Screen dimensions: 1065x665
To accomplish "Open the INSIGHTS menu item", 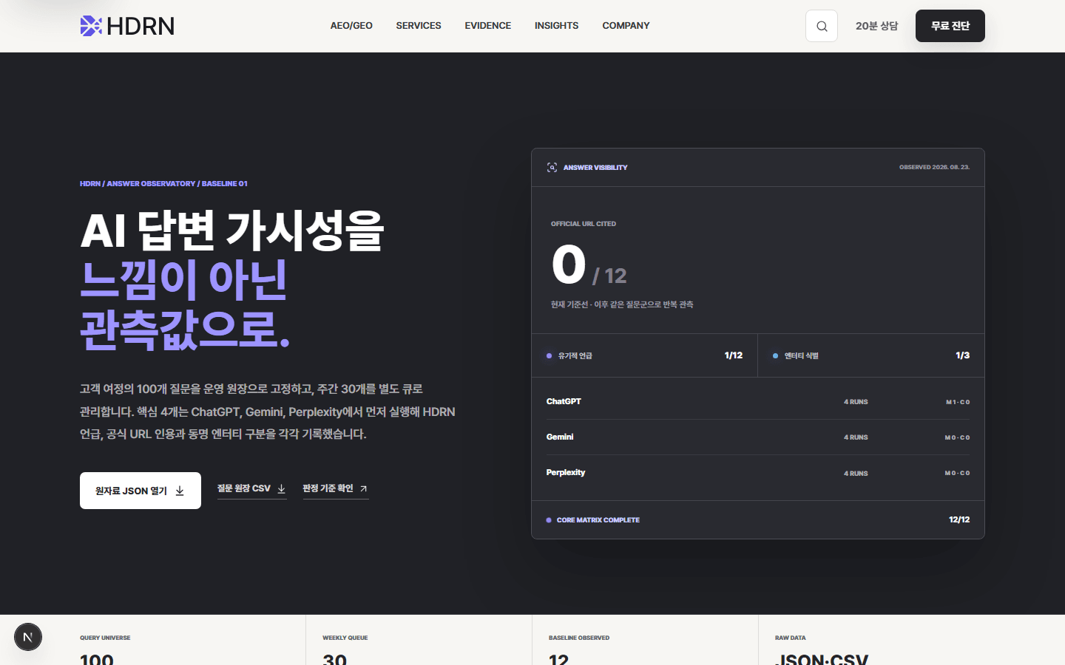I will [x=557, y=26].
